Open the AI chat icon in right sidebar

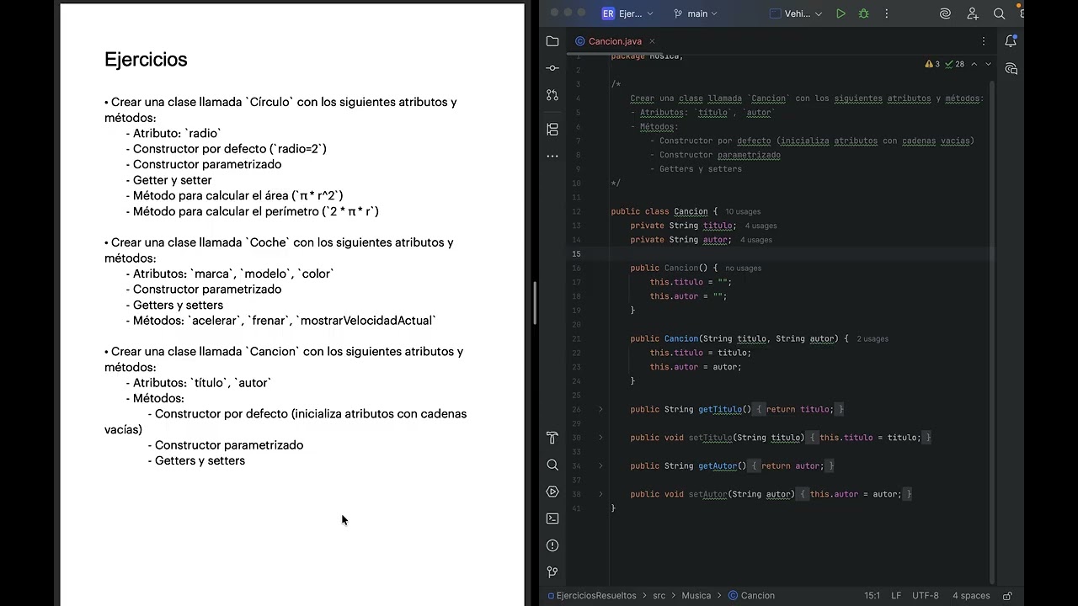[1011, 68]
